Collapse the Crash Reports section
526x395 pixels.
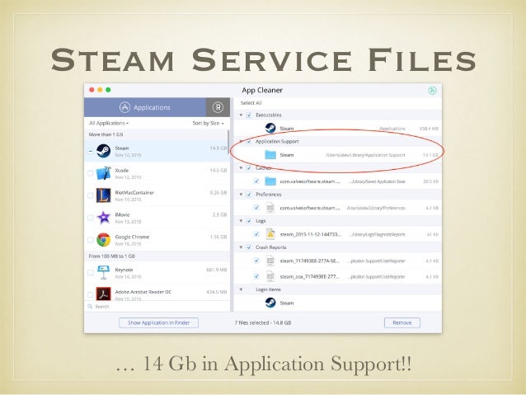pos(241,247)
